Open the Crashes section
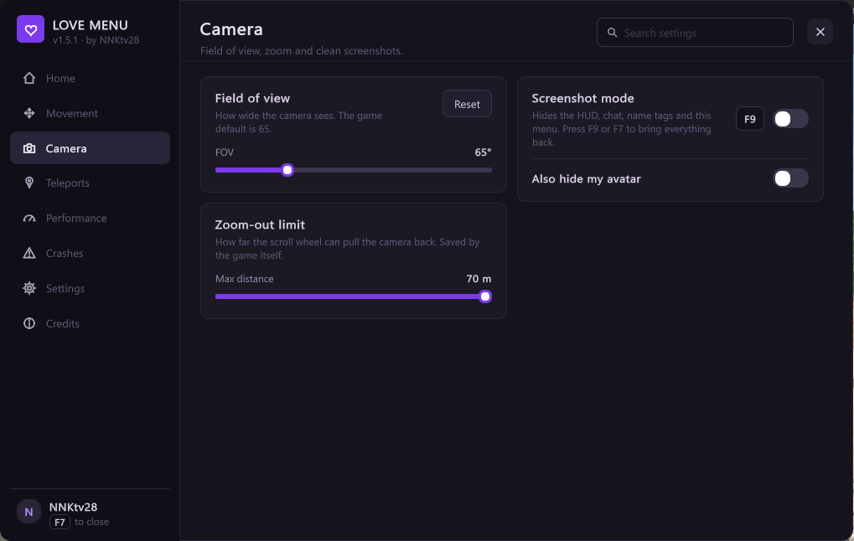The height and width of the screenshot is (541, 854). [x=90, y=253]
